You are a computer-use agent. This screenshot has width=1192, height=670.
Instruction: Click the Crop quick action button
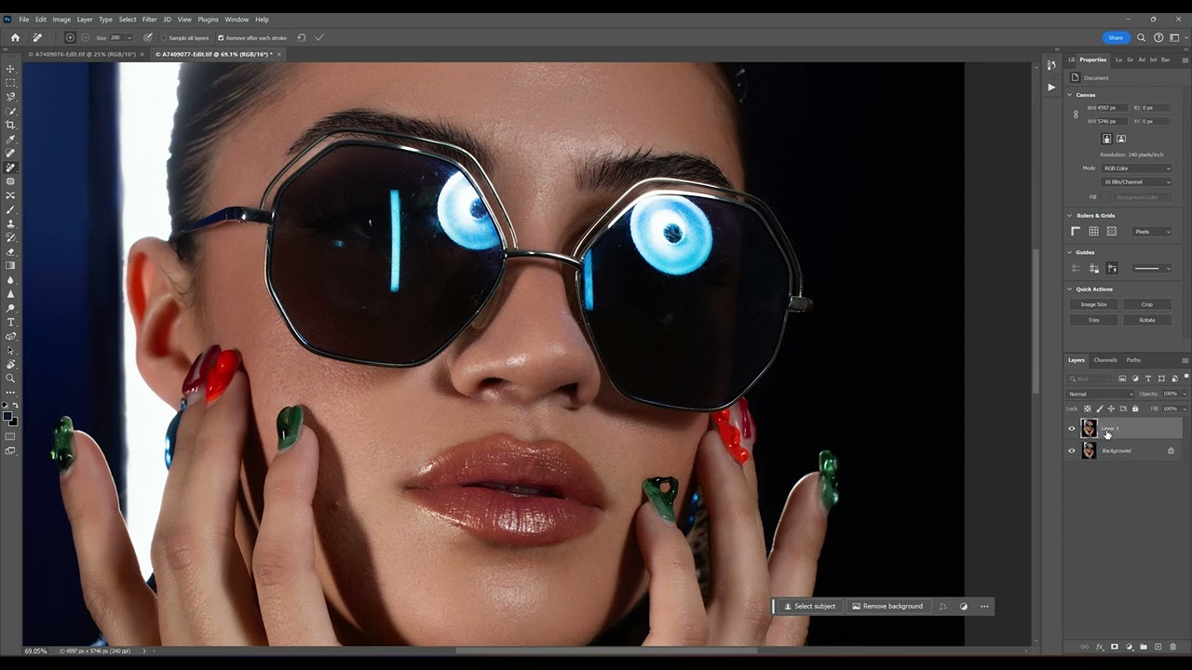tap(1147, 304)
